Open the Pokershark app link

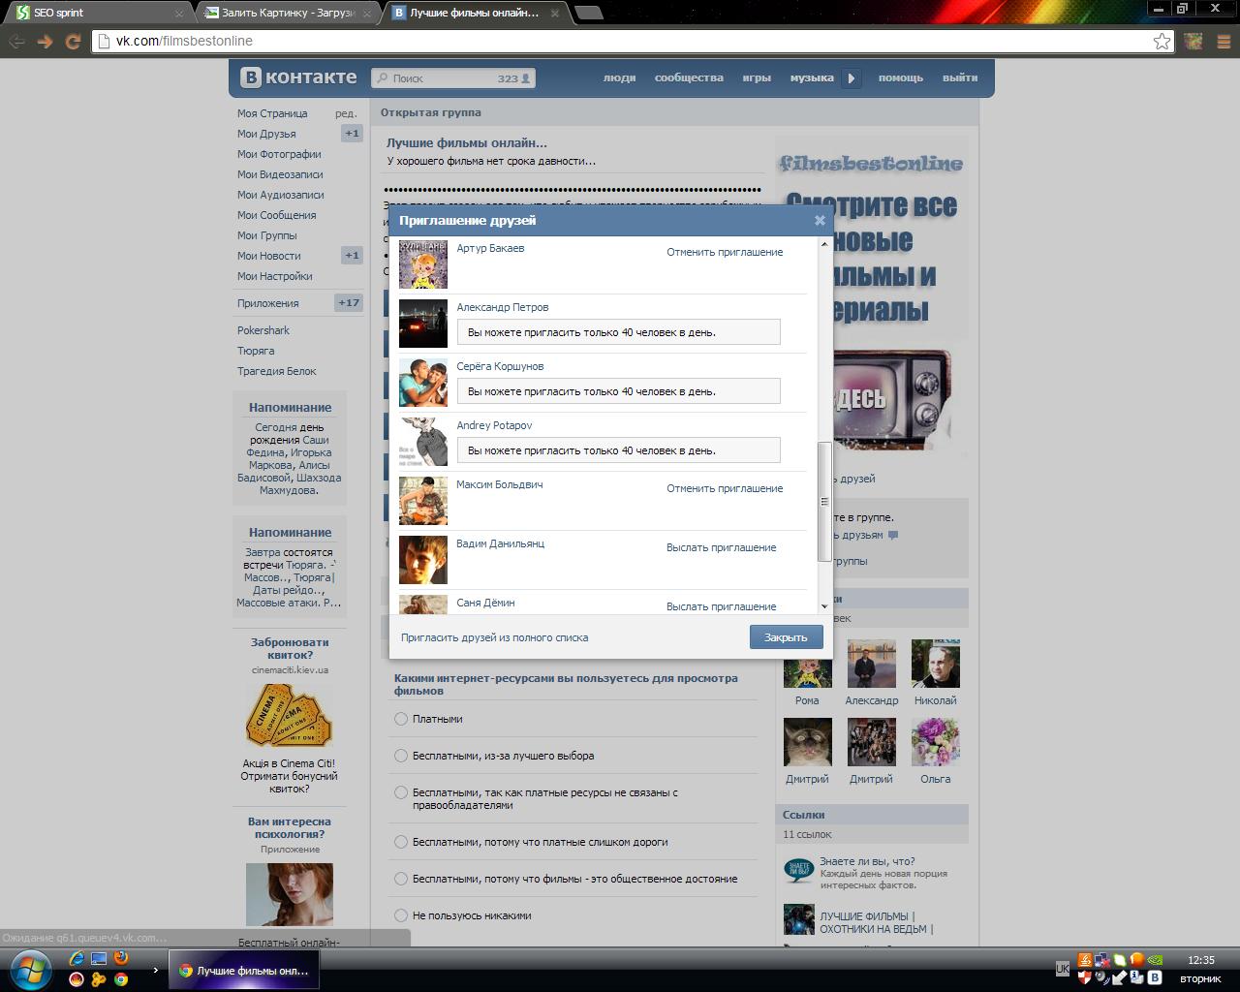pos(263,330)
